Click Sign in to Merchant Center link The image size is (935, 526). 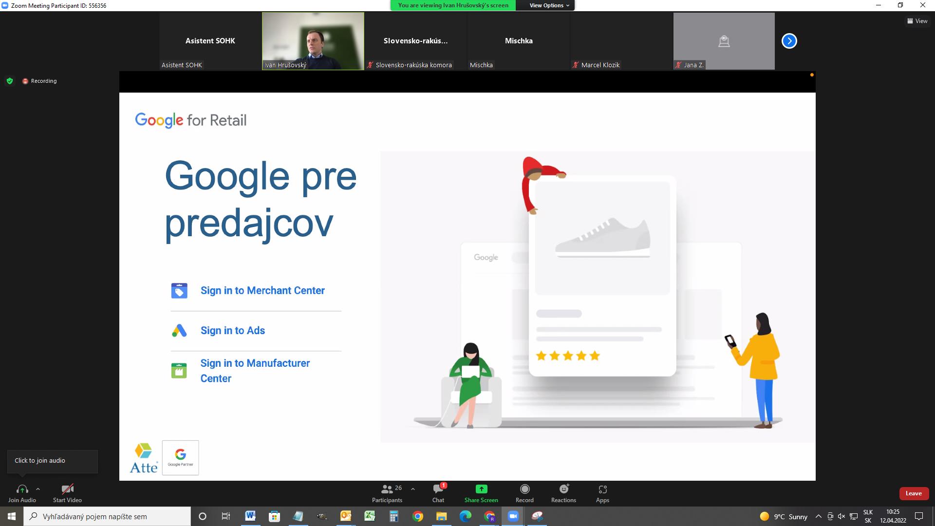point(262,290)
